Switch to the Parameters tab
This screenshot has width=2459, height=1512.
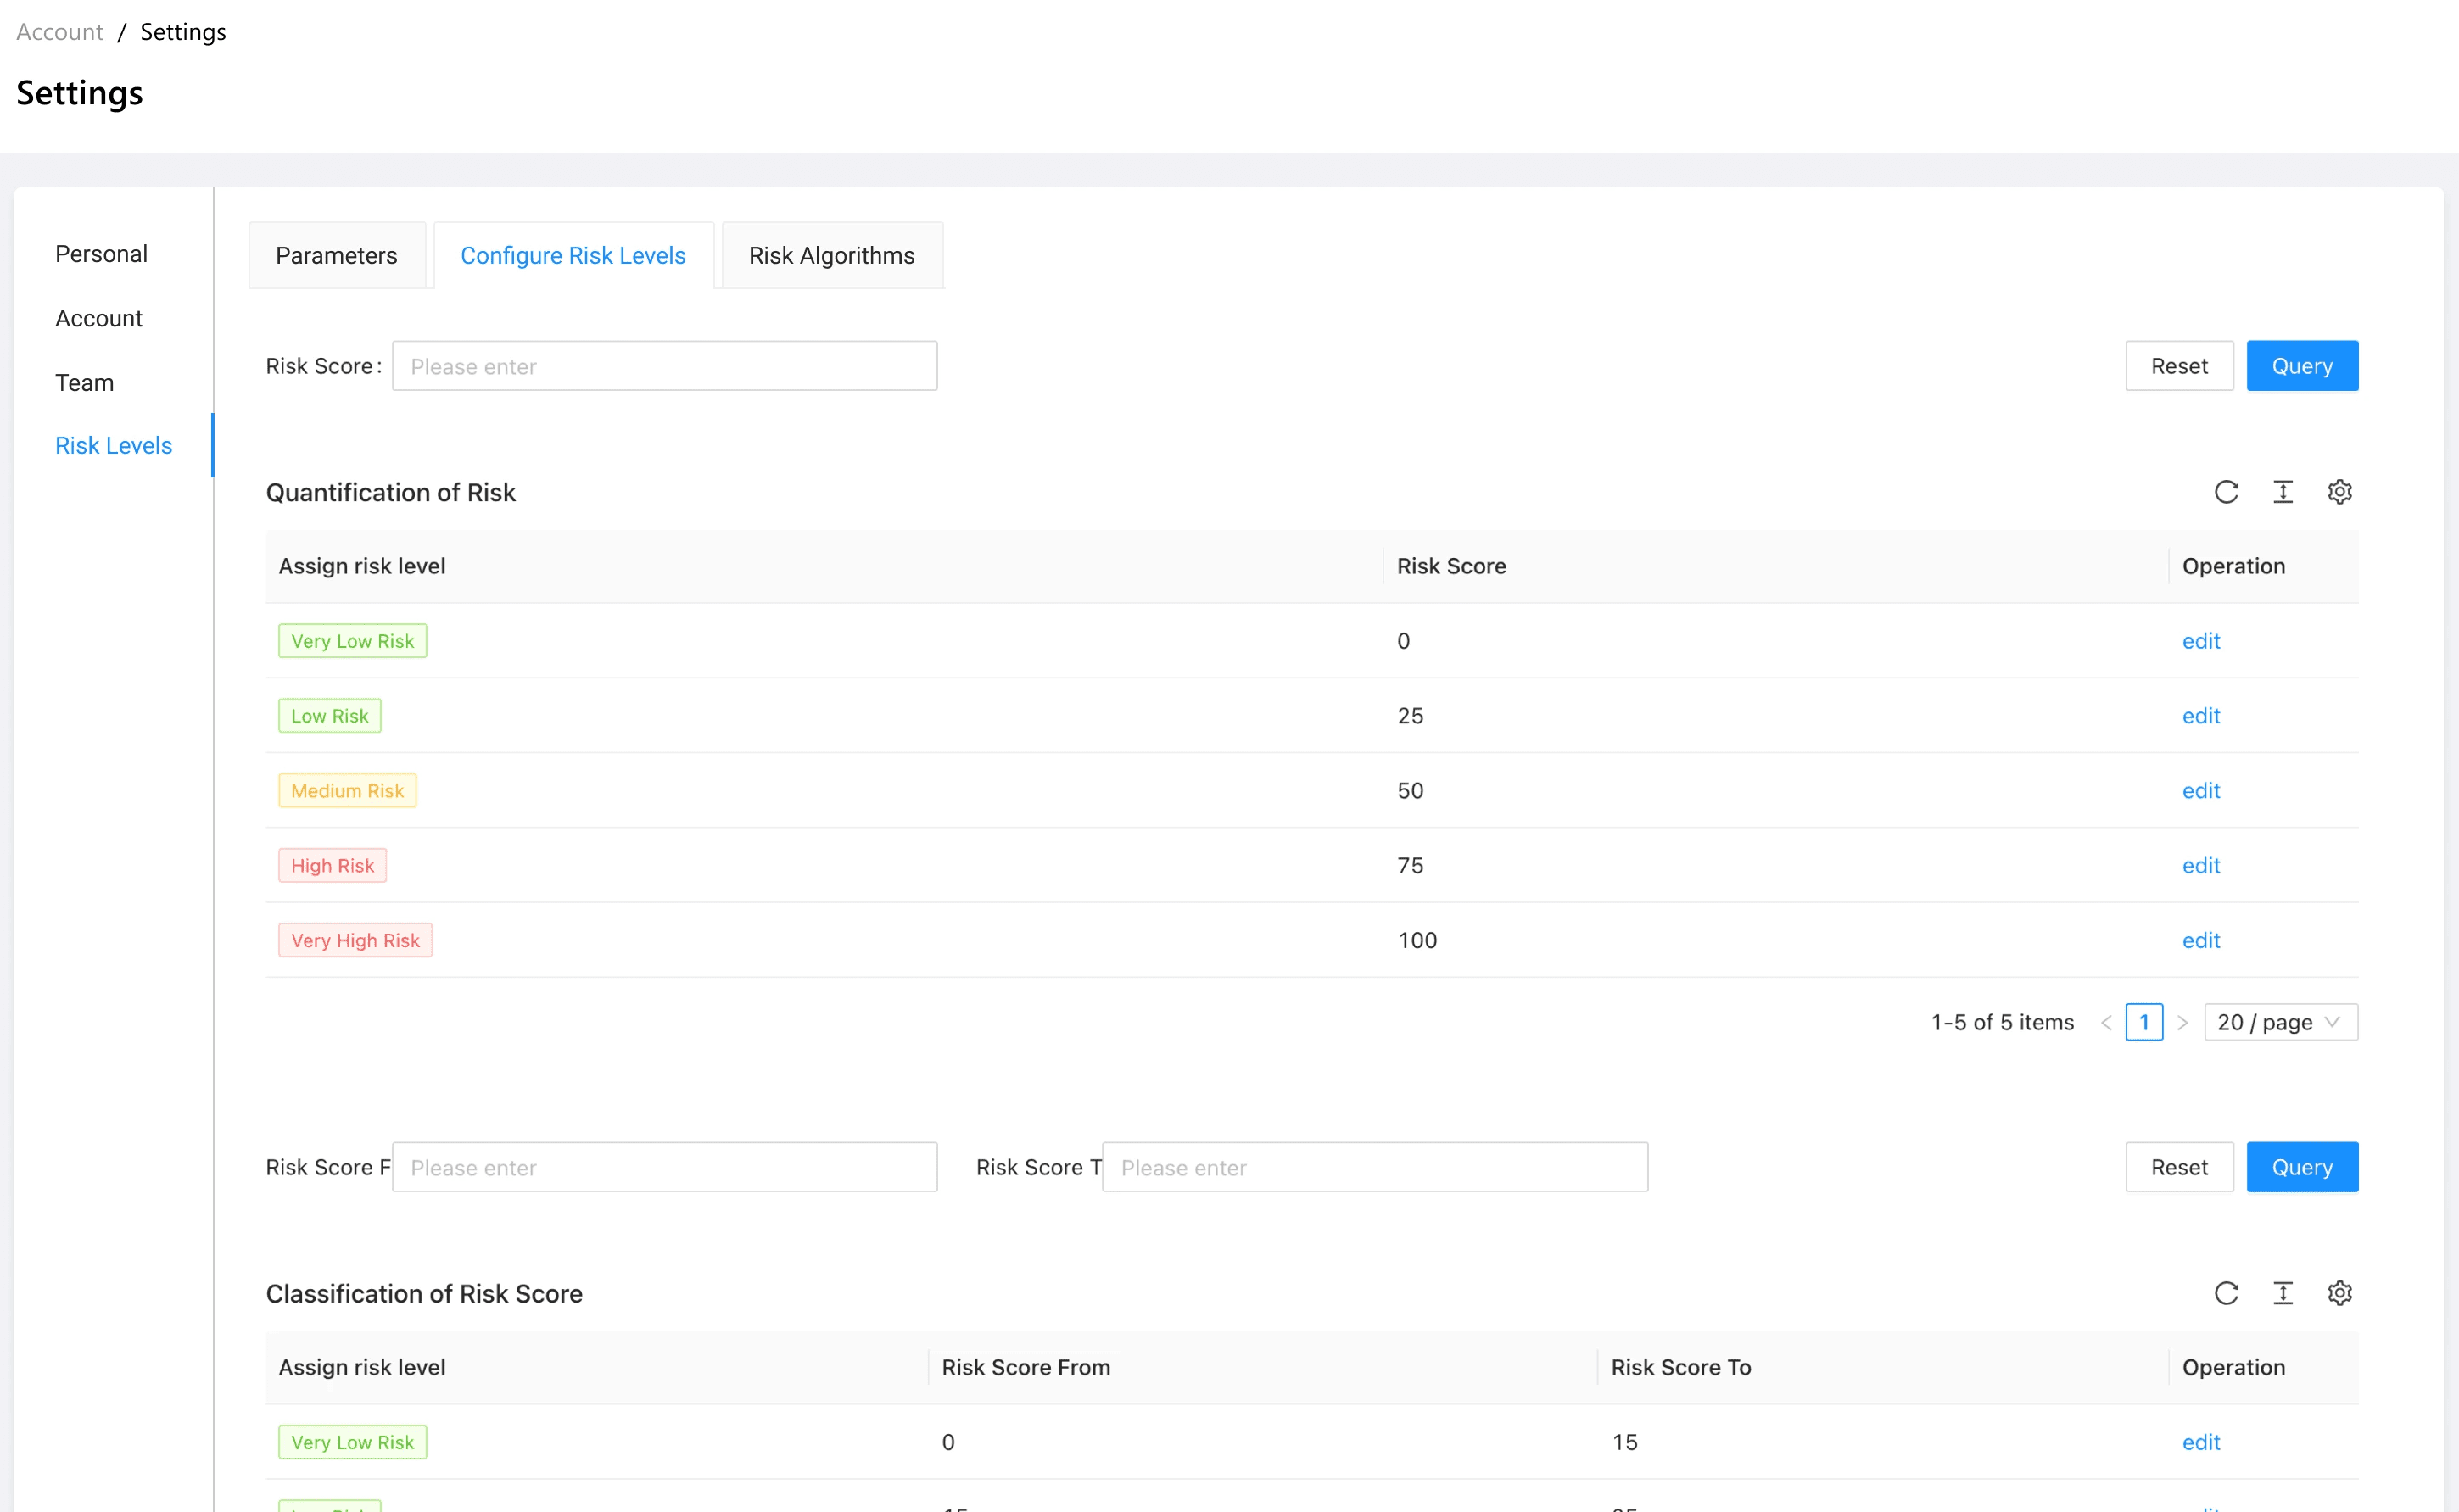[x=336, y=255]
